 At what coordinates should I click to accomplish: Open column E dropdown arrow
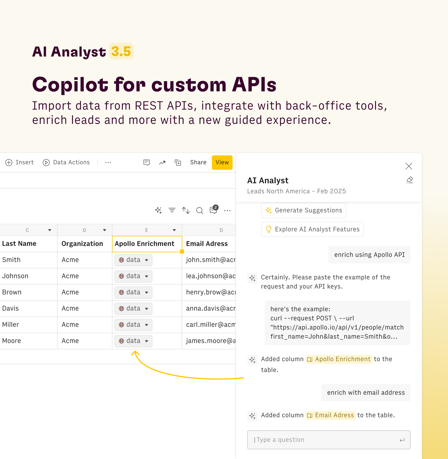click(174, 230)
